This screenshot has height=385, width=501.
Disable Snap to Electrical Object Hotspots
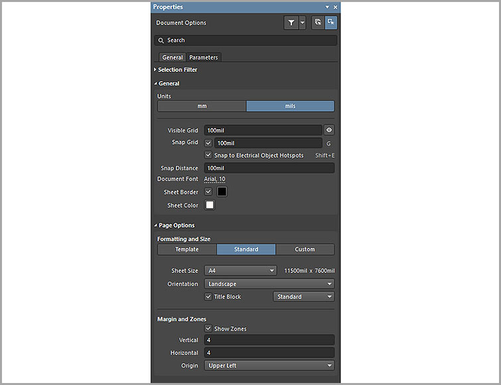208,155
